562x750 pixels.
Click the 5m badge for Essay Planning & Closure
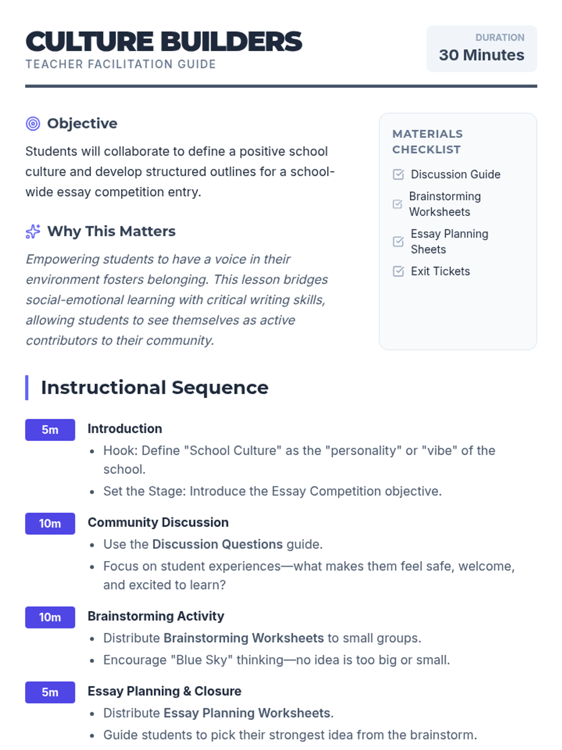point(50,692)
